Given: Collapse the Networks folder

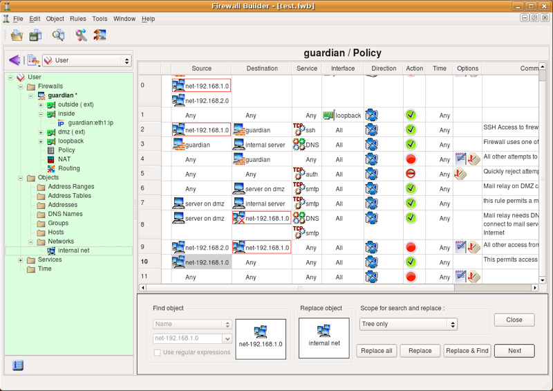Looking at the screenshot, I should [x=31, y=242].
